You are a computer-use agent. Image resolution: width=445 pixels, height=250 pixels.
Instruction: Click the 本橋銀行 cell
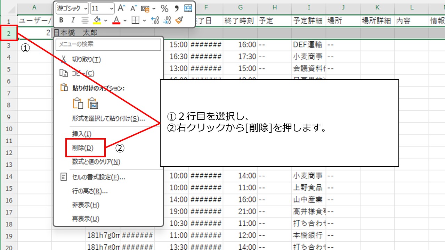coord(309,236)
